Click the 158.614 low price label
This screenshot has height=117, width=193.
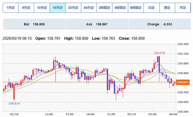[x=14, y=103]
